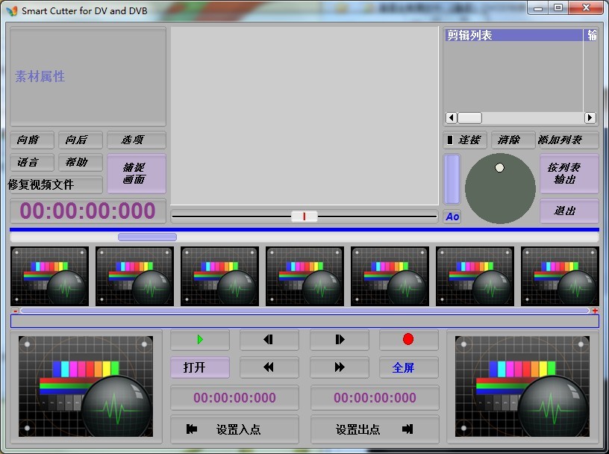Image resolution: width=609 pixels, height=454 pixels.
Task: Open the 语言 language selector
Action: [32, 162]
